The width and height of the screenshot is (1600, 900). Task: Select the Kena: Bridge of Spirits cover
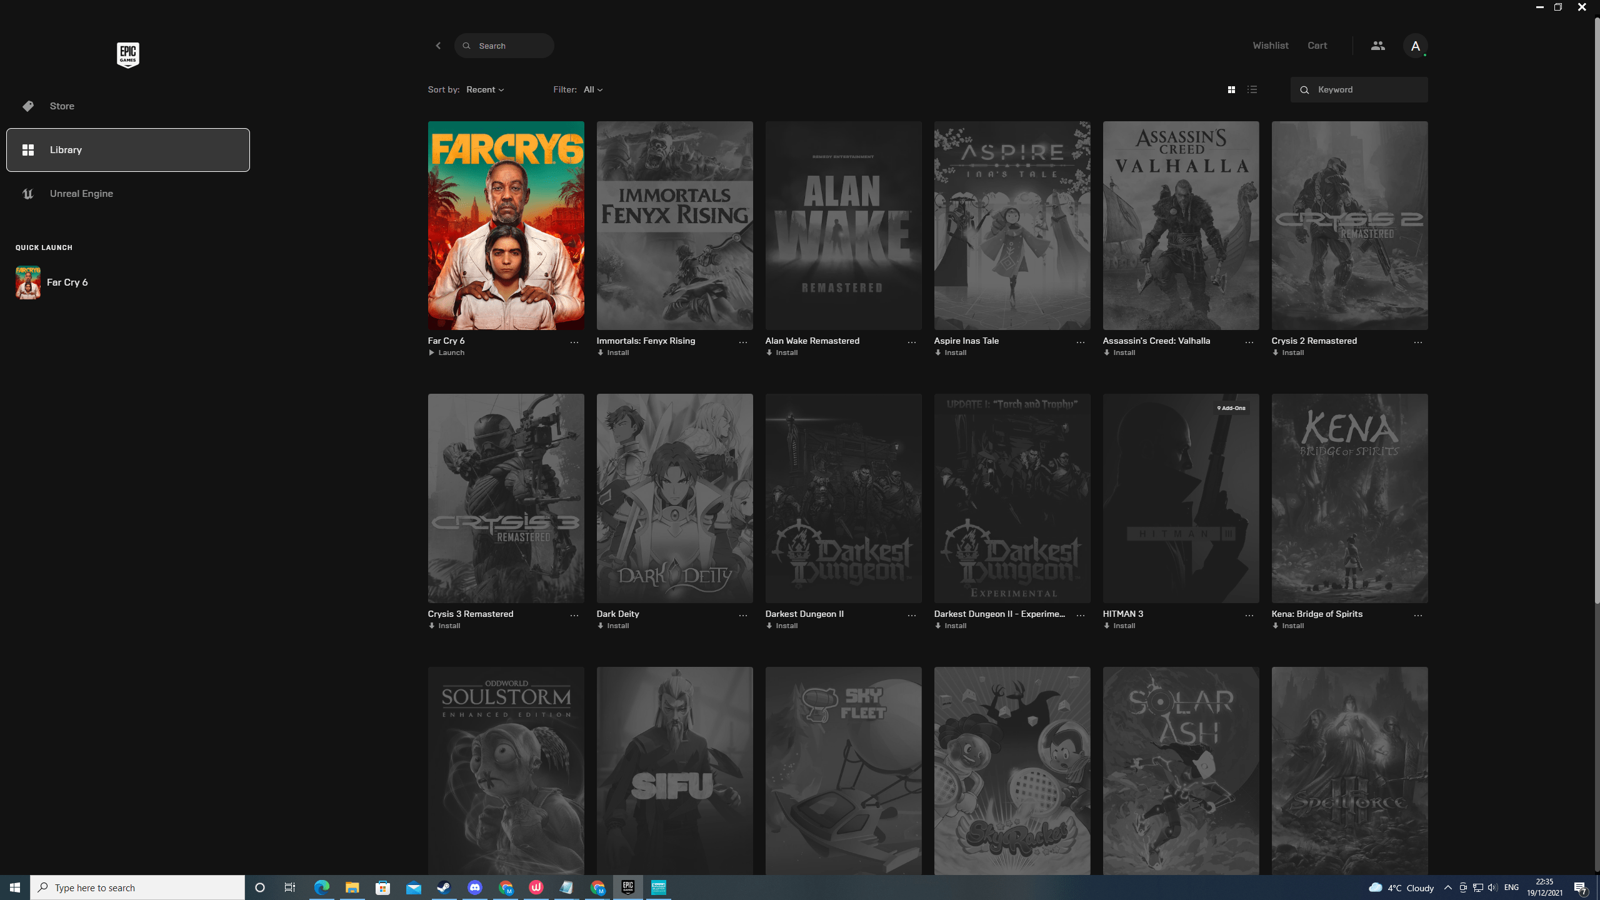(1349, 498)
